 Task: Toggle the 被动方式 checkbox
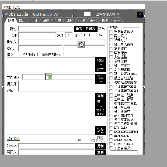111,40
